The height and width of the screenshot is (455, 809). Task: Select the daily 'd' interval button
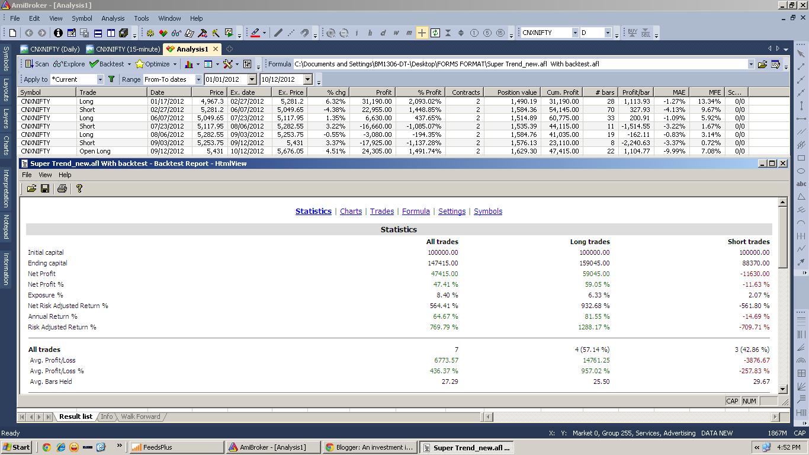coord(383,33)
